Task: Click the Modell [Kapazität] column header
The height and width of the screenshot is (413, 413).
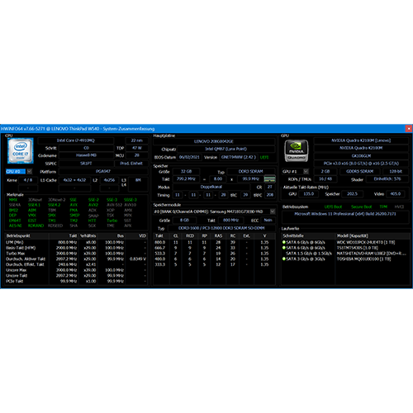Action: [373, 236]
